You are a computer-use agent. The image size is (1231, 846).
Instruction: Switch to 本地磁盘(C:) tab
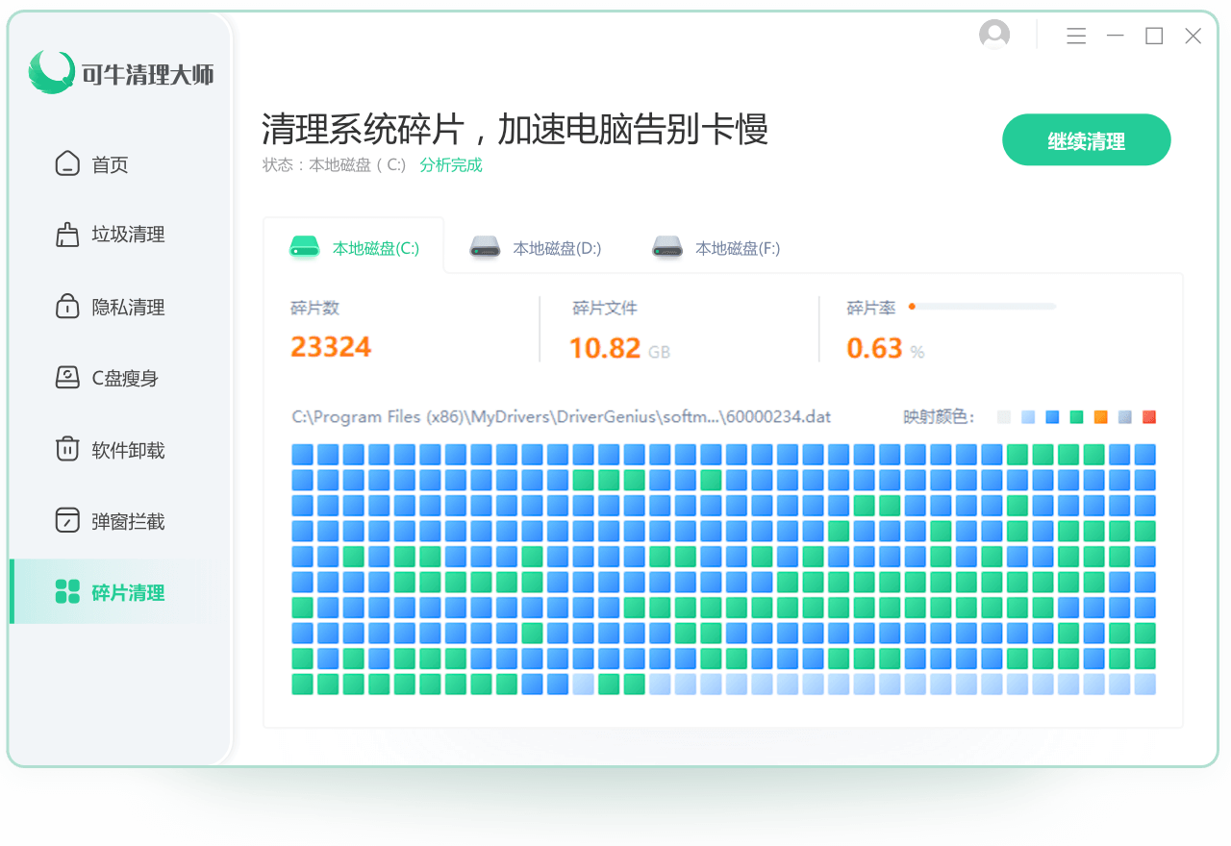pos(354,247)
